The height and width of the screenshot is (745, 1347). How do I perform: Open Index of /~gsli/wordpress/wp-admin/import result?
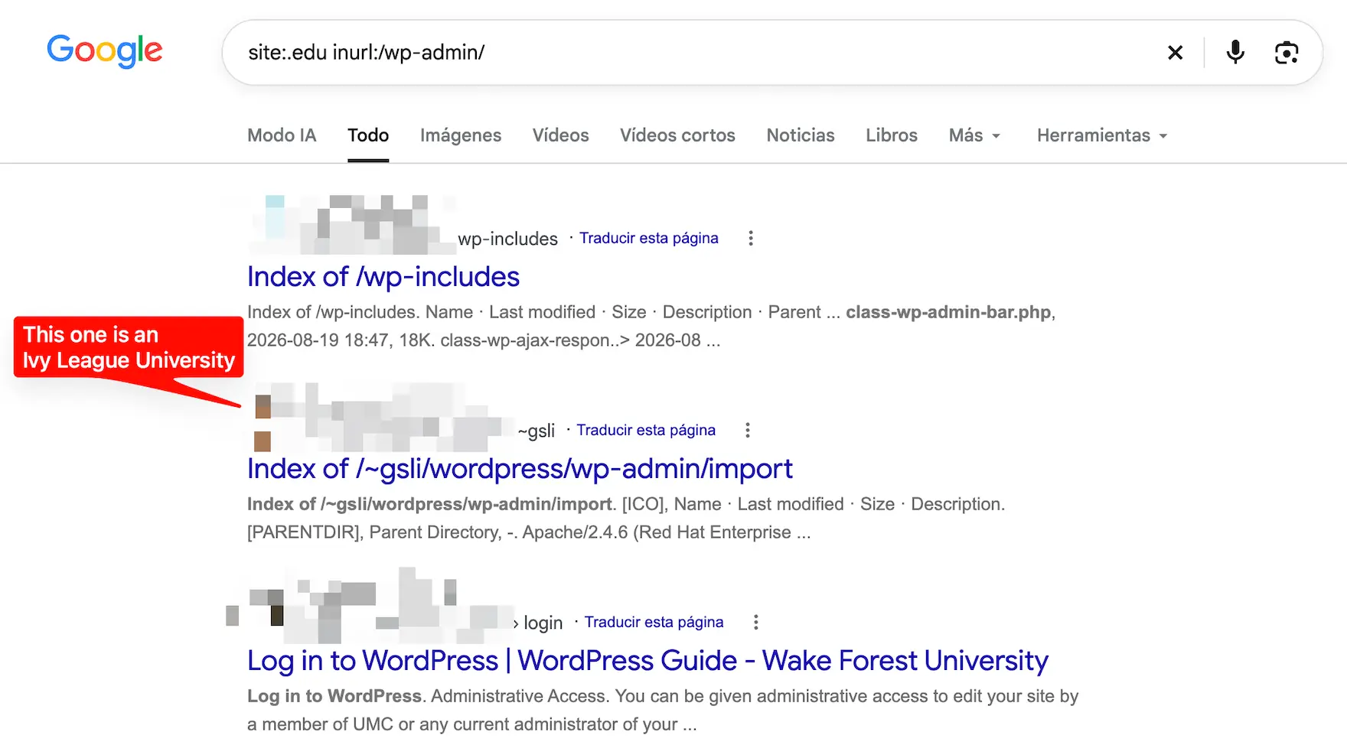(x=520, y=469)
